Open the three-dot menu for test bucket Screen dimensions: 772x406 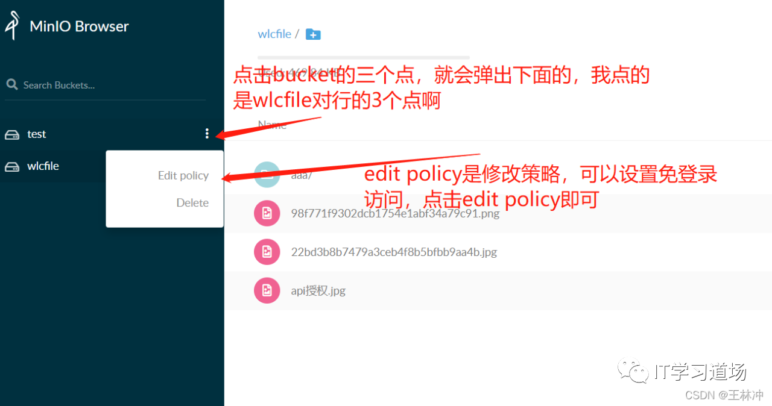click(x=207, y=134)
